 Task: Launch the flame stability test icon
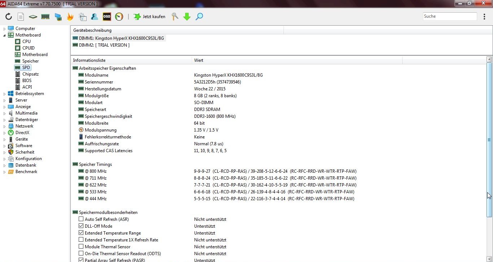(x=70, y=17)
